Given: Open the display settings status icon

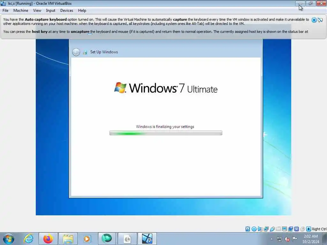Looking at the screenshot, I should (284, 229).
